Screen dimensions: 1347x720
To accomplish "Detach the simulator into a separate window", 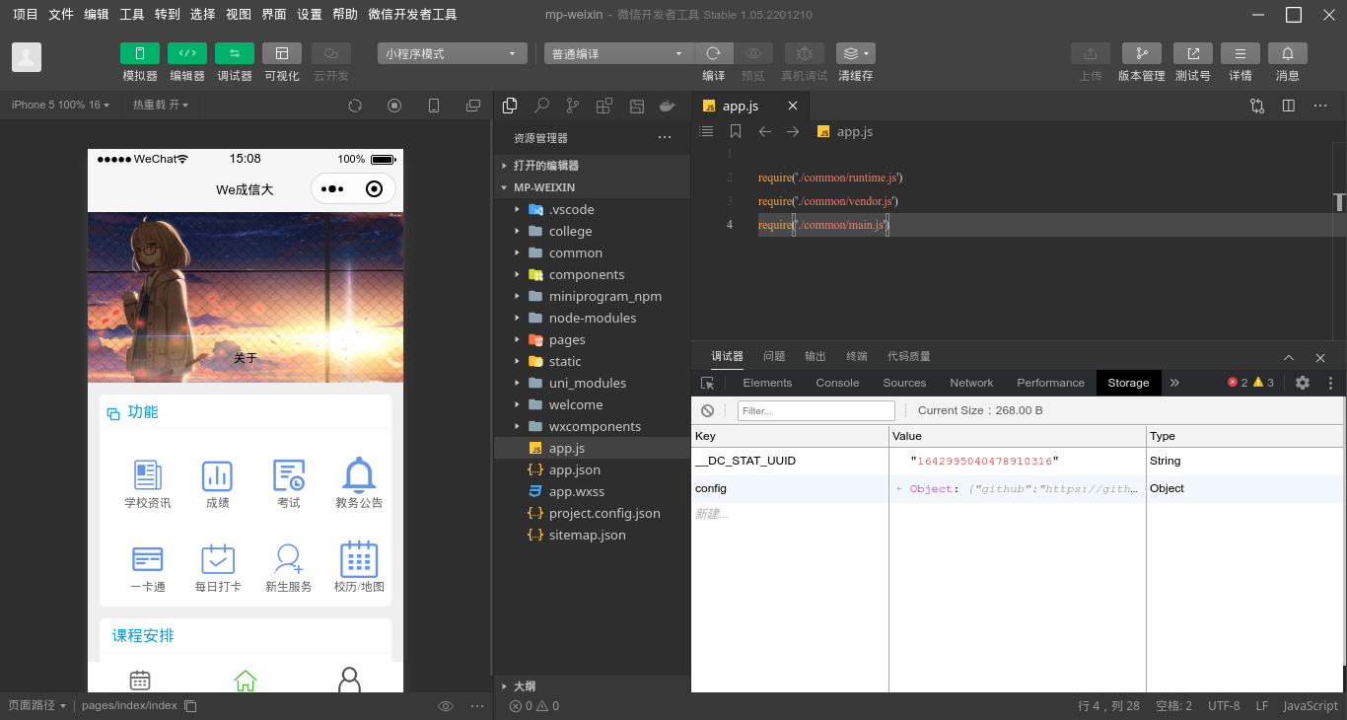I will pyautogui.click(x=473, y=106).
